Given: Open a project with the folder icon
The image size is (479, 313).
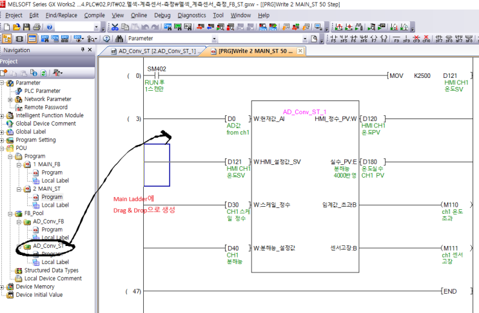Looking at the screenshot, I should (17, 27).
